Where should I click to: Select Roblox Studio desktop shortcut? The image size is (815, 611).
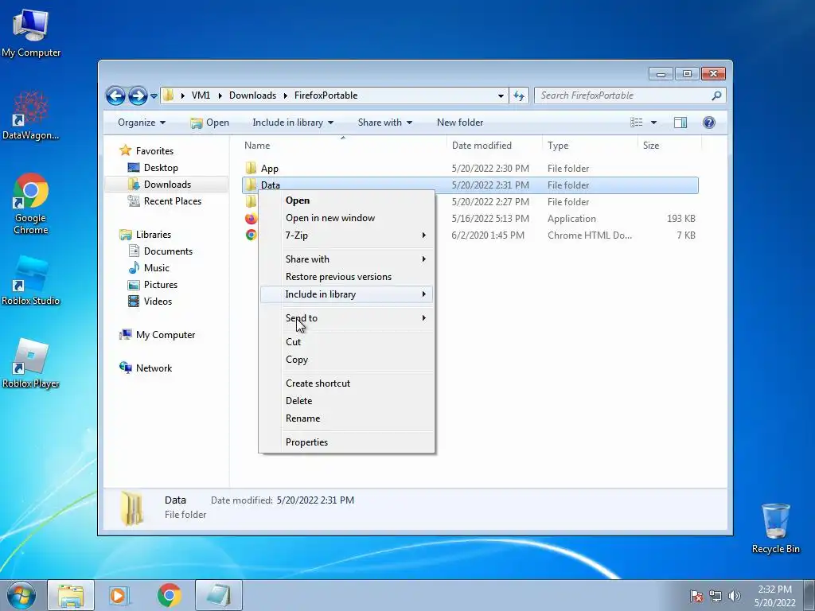(31, 281)
